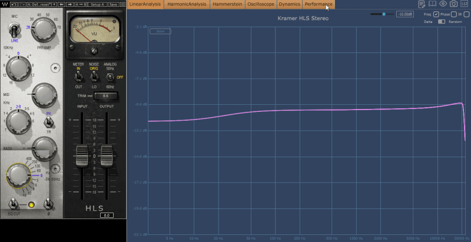Screen dimensions: 471x242
Task: Click the A→B copy button
Action: 81,5
